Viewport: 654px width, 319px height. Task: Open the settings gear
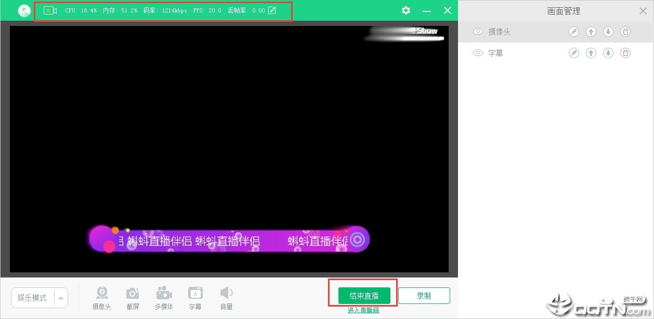coord(406,10)
